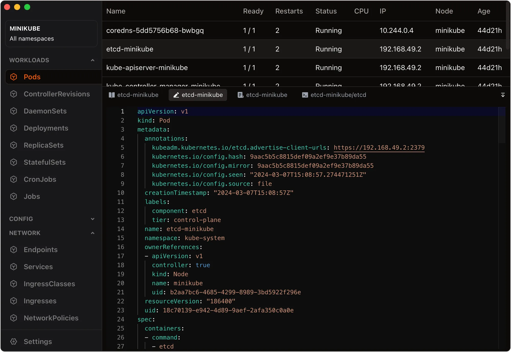Click the ControllerRevisions cube icon
Image resolution: width=511 pixels, height=352 pixels.
pos(14,94)
